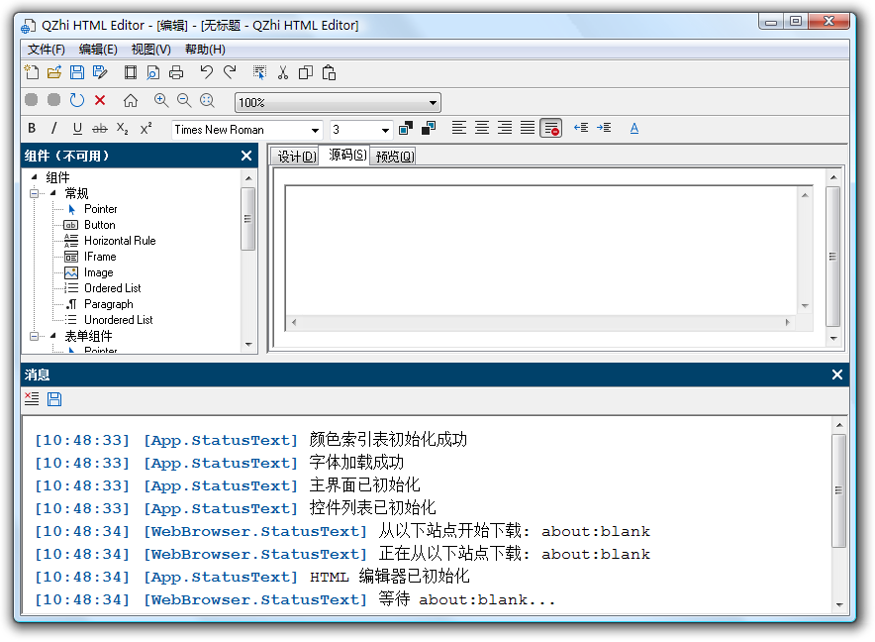Save the document with the floppy icon
Image resolution: width=875 pixels, height=642 pixels.
(x=77, y=72)
